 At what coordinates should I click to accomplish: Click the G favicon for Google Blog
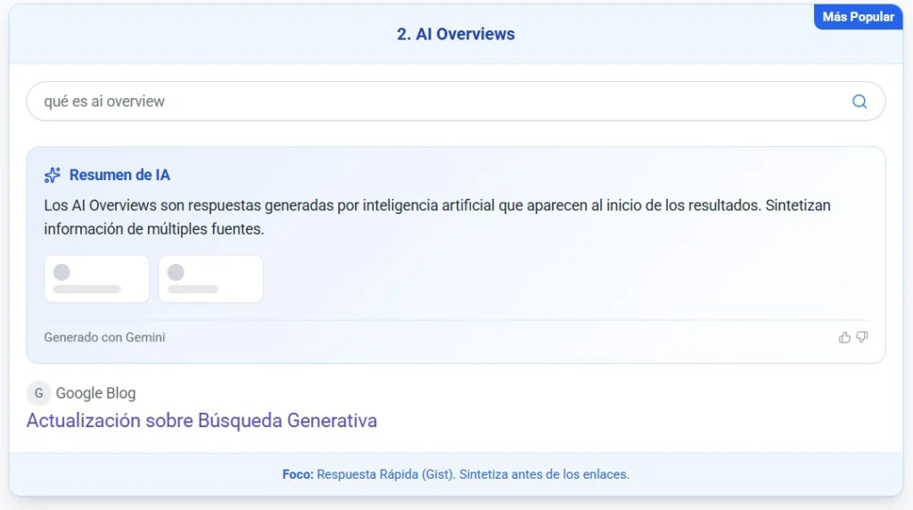[x=38, y=393]
